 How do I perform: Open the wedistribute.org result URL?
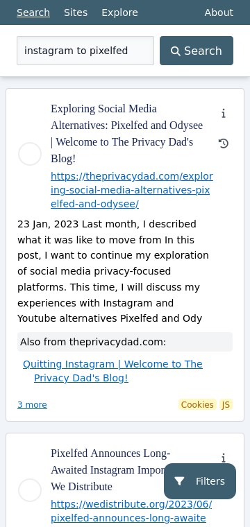pos(131,511)
